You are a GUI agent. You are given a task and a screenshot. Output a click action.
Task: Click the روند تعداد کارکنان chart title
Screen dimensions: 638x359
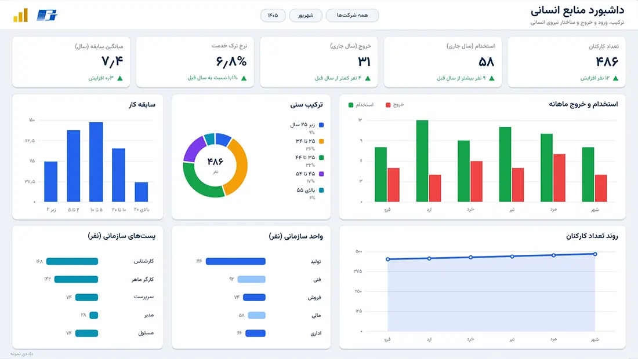pos(592,236)
